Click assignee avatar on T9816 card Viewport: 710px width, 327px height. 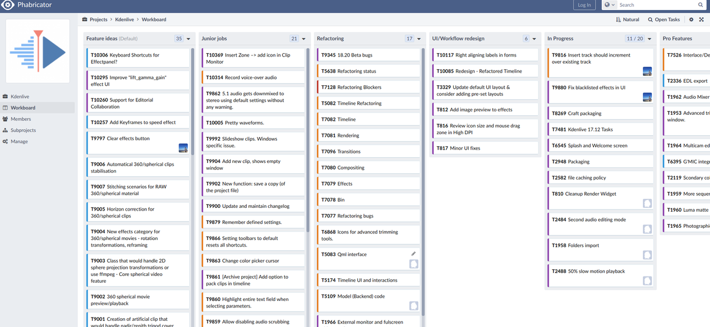coord(647,71)
